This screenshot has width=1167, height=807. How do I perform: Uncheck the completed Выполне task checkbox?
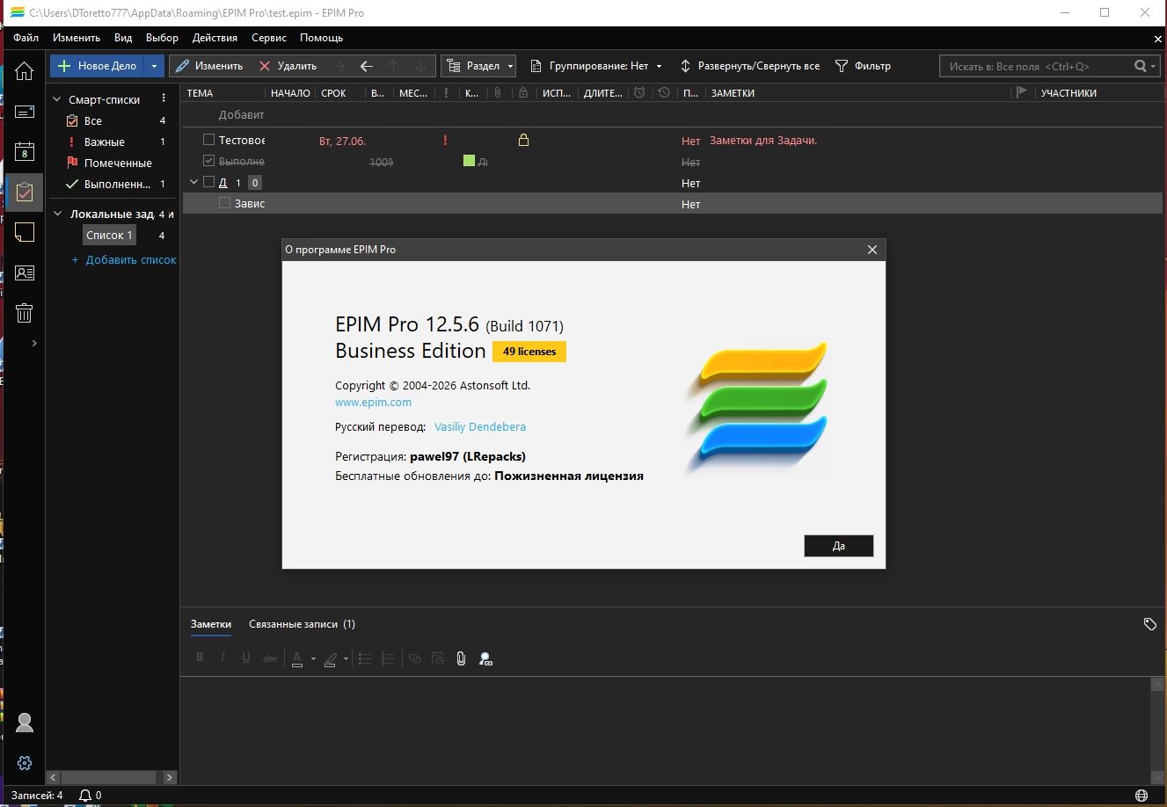point(208,161)
